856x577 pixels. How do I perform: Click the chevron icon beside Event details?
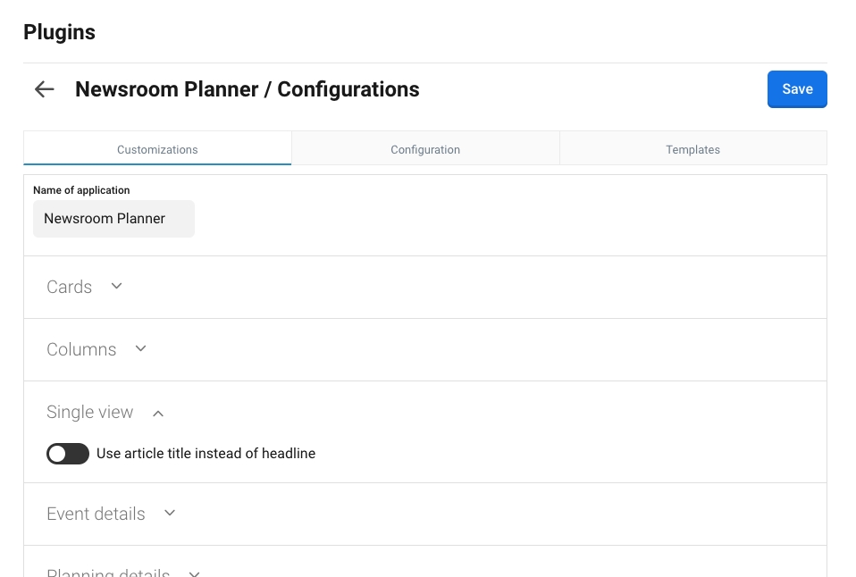[170, 514]
